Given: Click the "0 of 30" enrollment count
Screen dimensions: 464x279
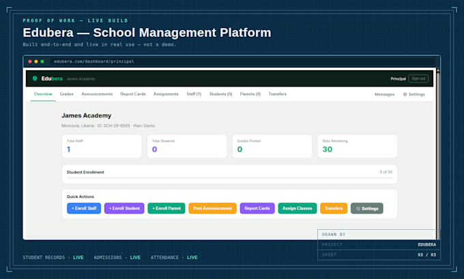Looking at the screenshot, I should point(386,172).
